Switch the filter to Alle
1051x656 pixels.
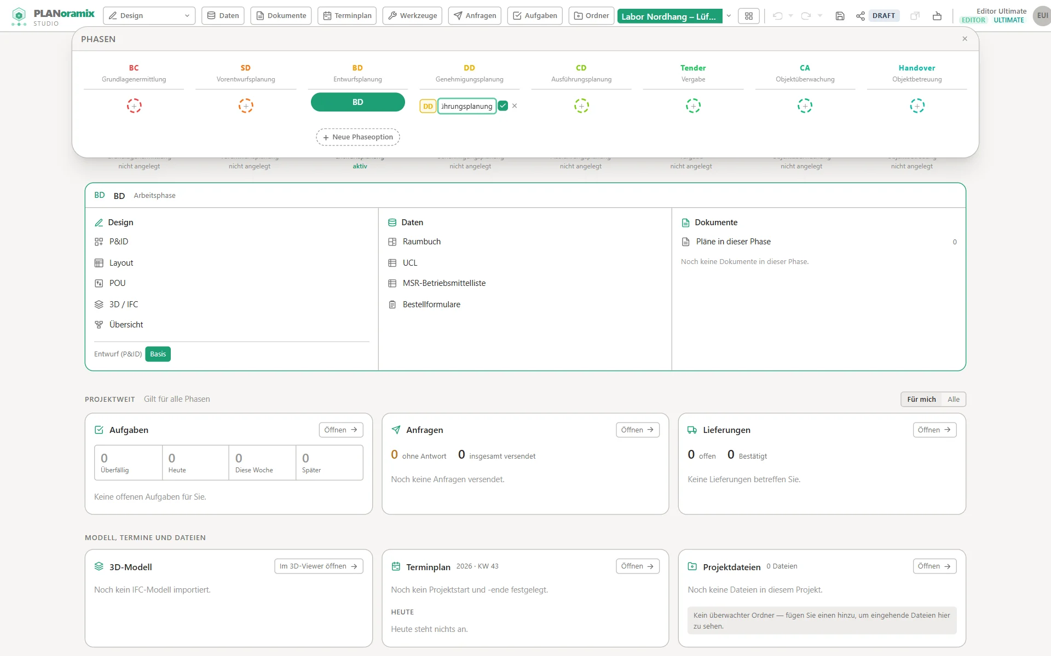click(954, 399)
